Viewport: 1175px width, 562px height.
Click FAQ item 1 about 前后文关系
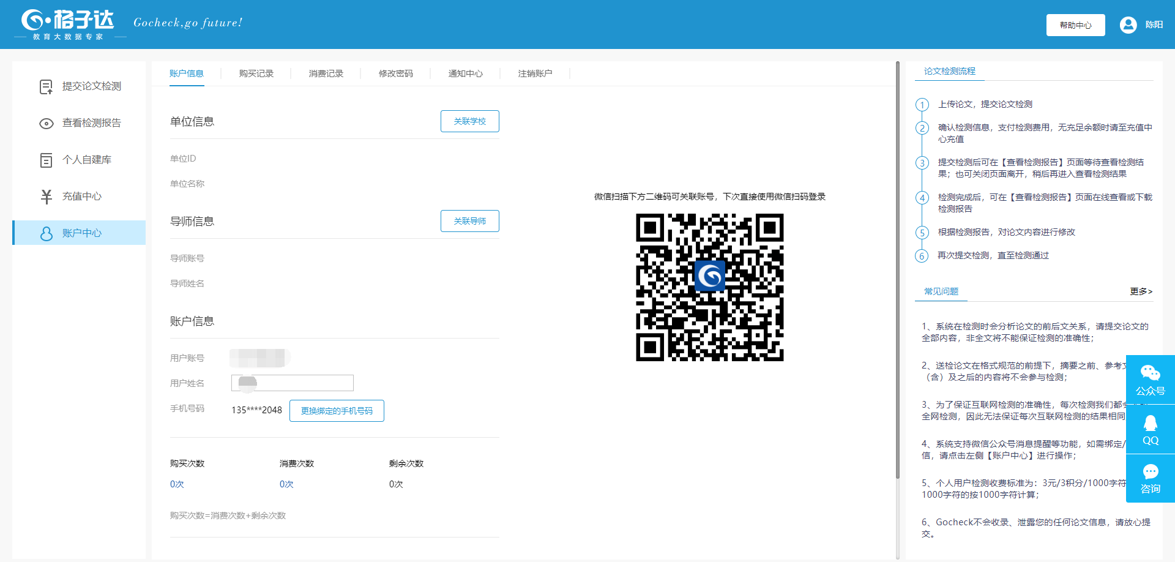coord(1035,332)
